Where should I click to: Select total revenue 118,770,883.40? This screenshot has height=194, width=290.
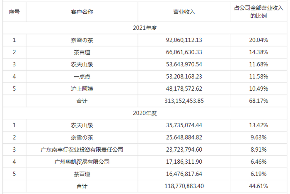184,186
